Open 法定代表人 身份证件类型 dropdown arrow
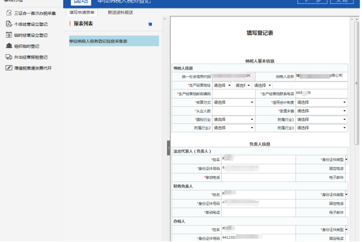Viewport: 362px width, 242px height. [346, 160]
